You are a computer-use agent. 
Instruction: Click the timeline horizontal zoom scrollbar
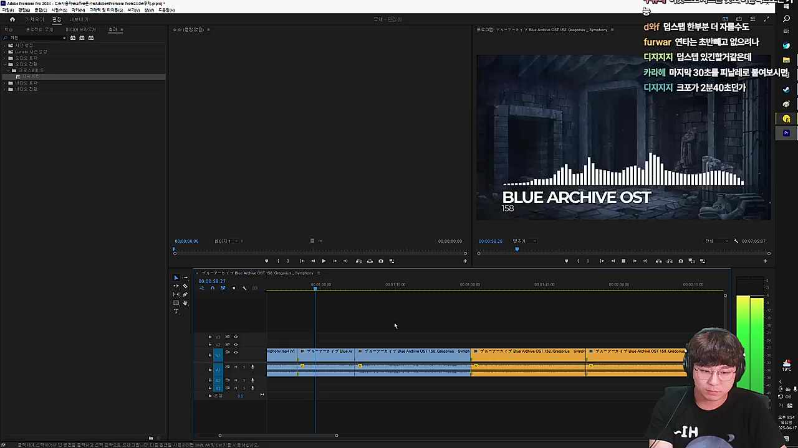[278, 436]
